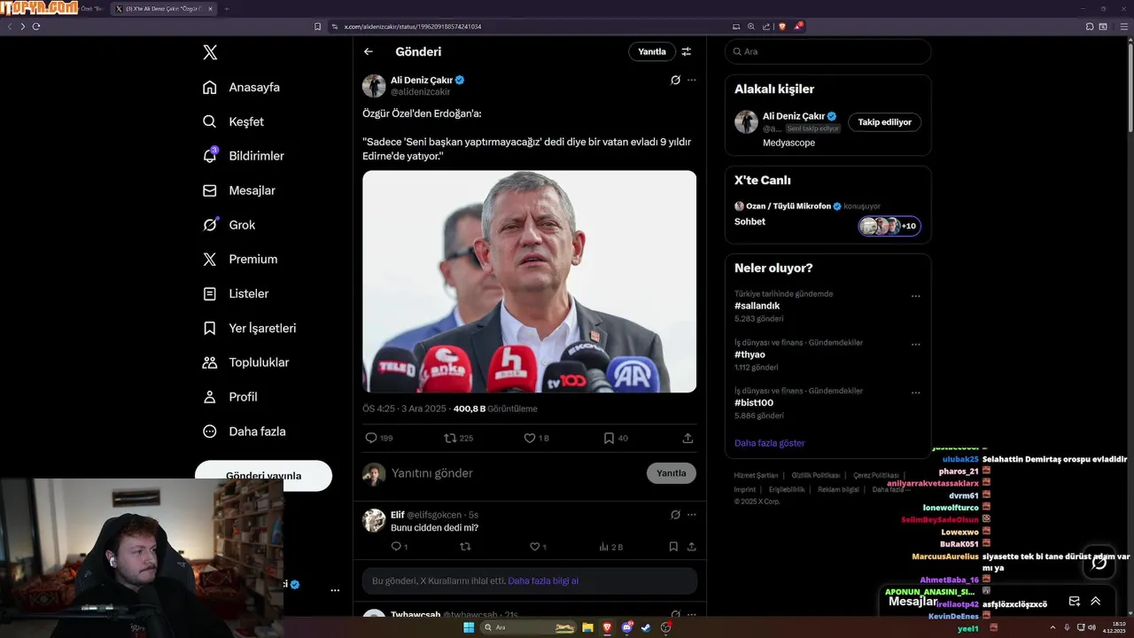This screenshot has width=1134, height=638.
Task: Bookmark the post with 40 bookmarks
Action: pyautogui.click(x=609, y=438)
